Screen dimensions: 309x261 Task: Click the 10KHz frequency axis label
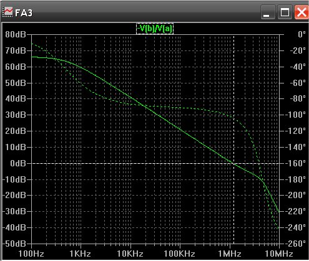coord(130,254)
